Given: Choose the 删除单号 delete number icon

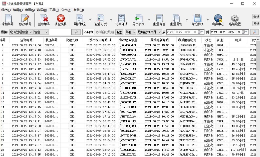Looking at the screenshot, I should click(x=44, y=20).
